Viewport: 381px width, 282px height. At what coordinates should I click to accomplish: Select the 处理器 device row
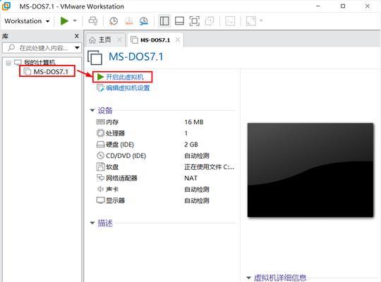[166, 133]
